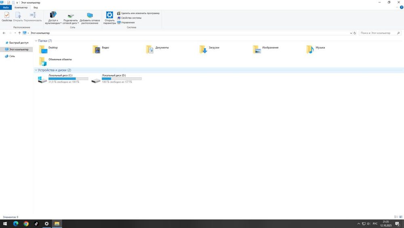404x228 pixels.
Task: Switch to large icons view in status bar
Action: click(x=401, y=217)
